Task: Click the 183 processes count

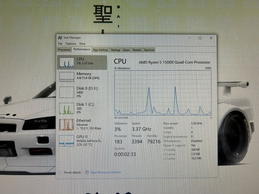Action: 118,142
